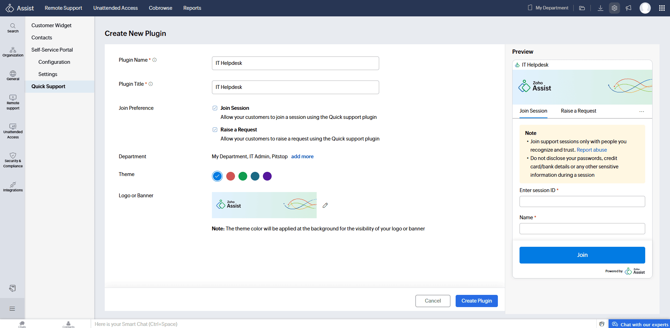Switch to the Join Session preview tab
Screen dimensions: 670x328
[x=533, y=111]
